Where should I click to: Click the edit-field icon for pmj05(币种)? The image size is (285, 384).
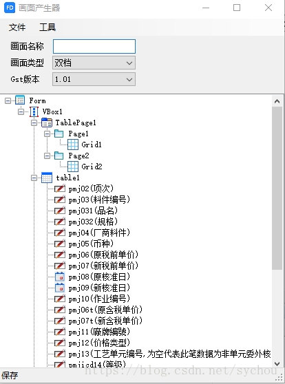coord(60,244)
